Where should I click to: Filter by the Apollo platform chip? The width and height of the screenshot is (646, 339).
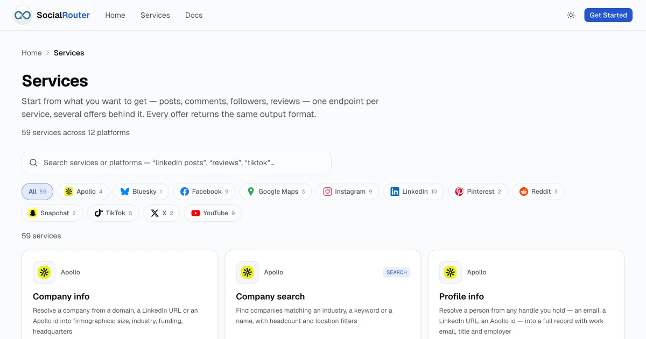[83, 192]
